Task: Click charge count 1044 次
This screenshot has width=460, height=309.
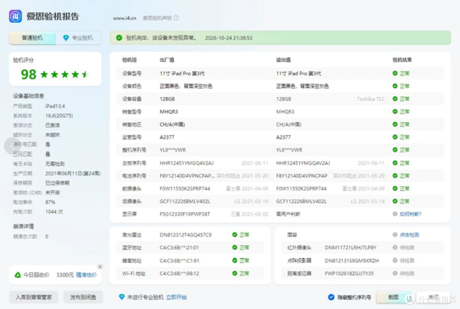Action: pos(54,212)
